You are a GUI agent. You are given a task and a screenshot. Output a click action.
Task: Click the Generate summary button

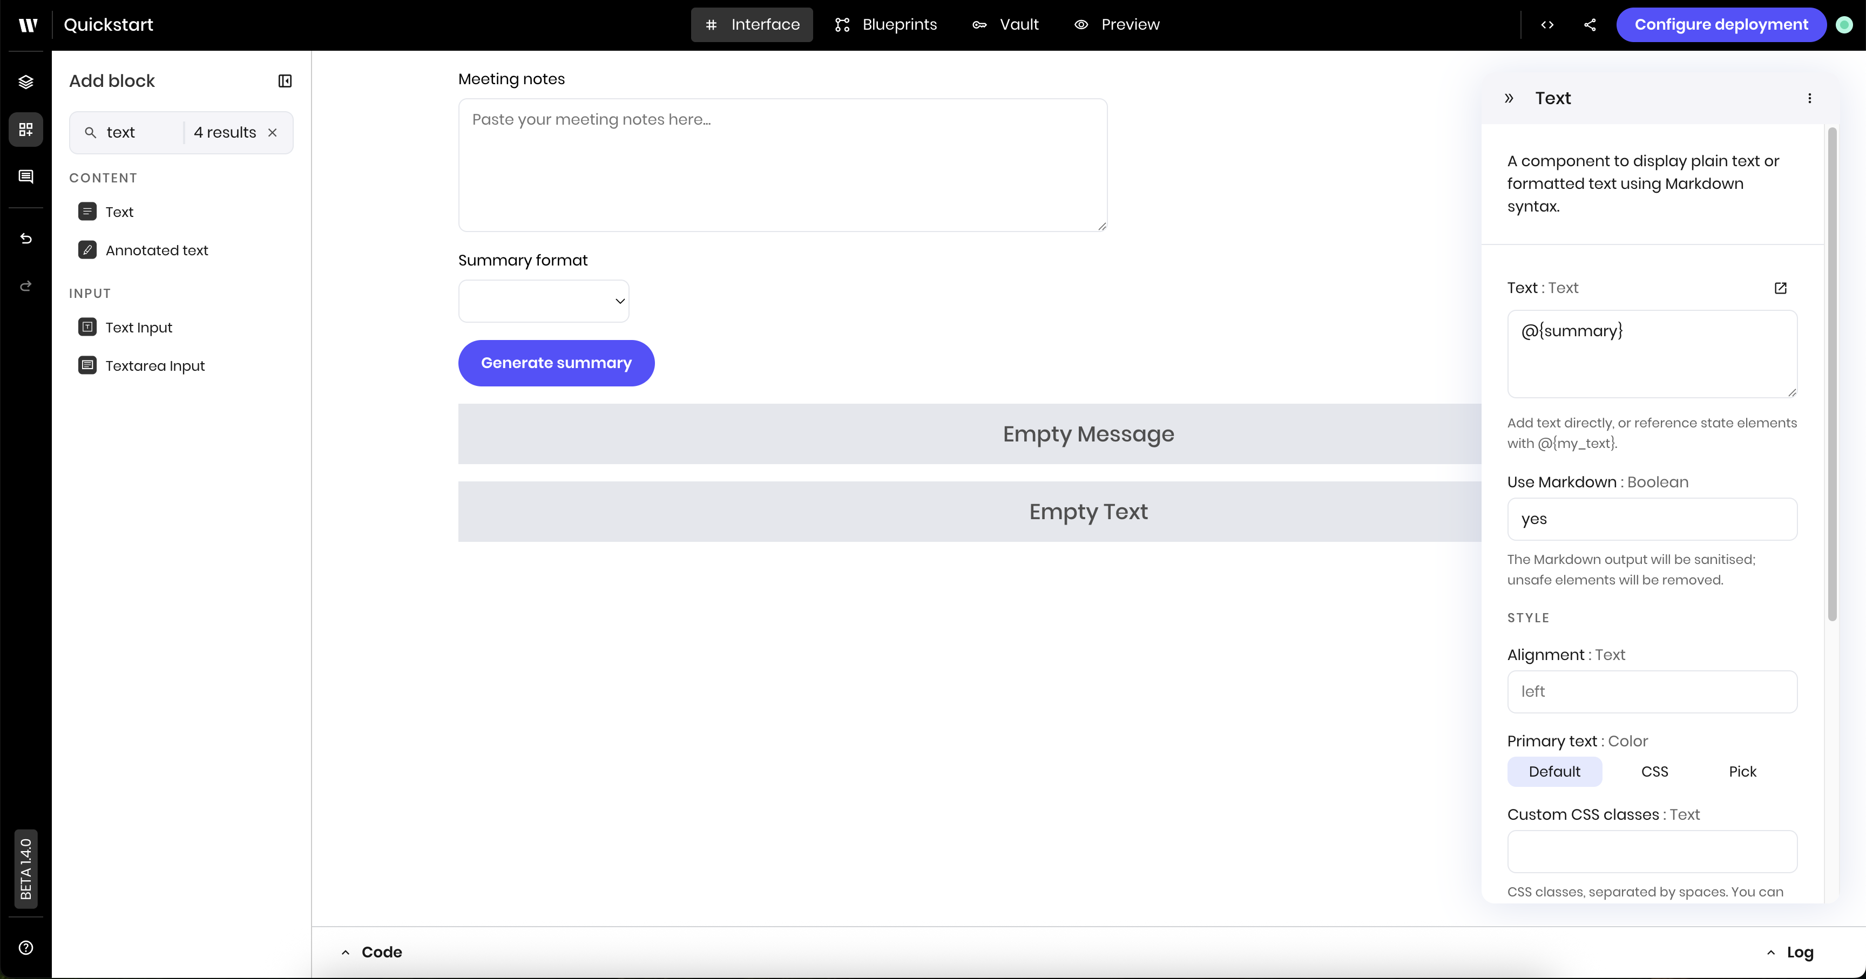[556, 363]
